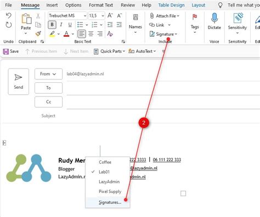Open bullet list style dropdown arrow
The width and height of the screenshot is (260, 217).
(87, 25)
